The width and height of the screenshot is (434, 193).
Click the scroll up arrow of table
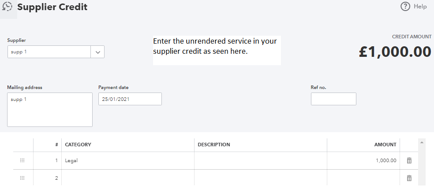point(422,143)
